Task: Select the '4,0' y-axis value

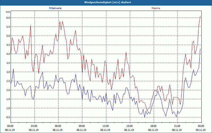Action: point(8,54)
